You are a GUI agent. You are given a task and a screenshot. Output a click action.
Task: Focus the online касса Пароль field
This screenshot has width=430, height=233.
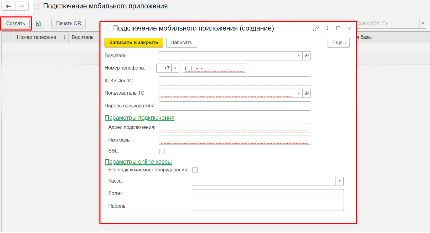[x=268, y=207]
